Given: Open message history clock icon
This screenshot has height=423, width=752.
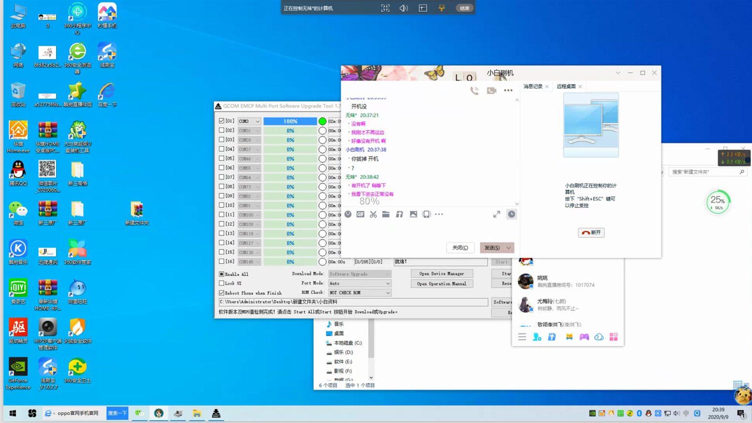Looking at the screenshot, I should (511, 214).
